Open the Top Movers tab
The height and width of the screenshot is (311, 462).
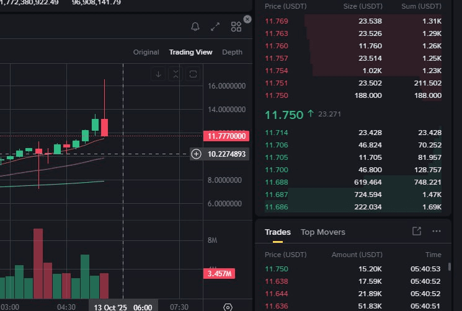(x=322, y=232)
